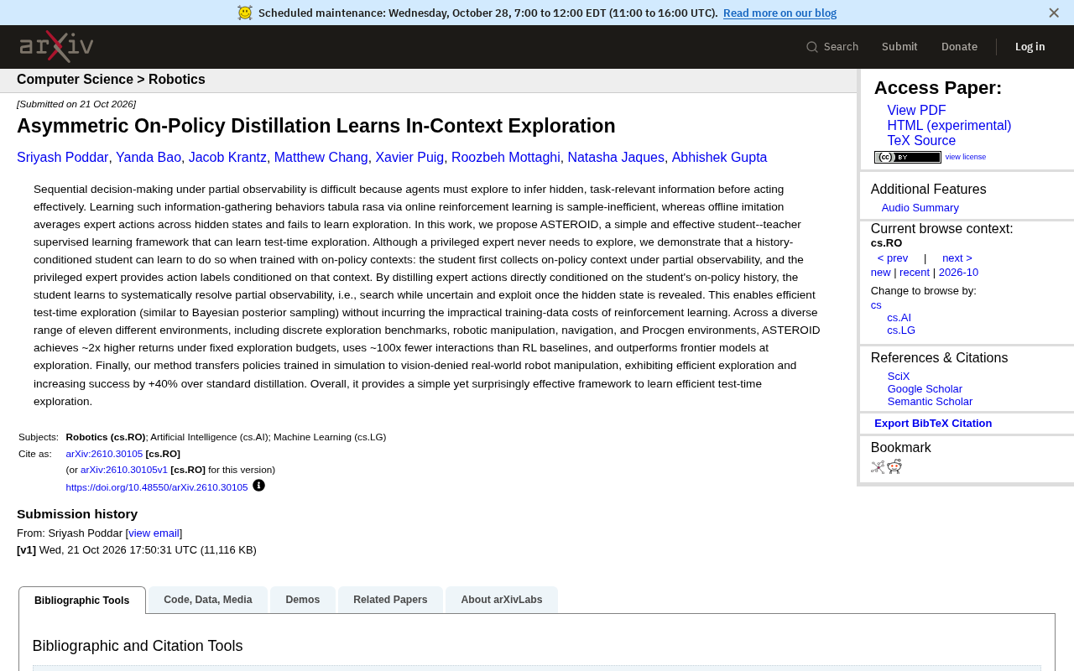Click the arXiv logo
1074x671 pixels.
tap(56, 46)
